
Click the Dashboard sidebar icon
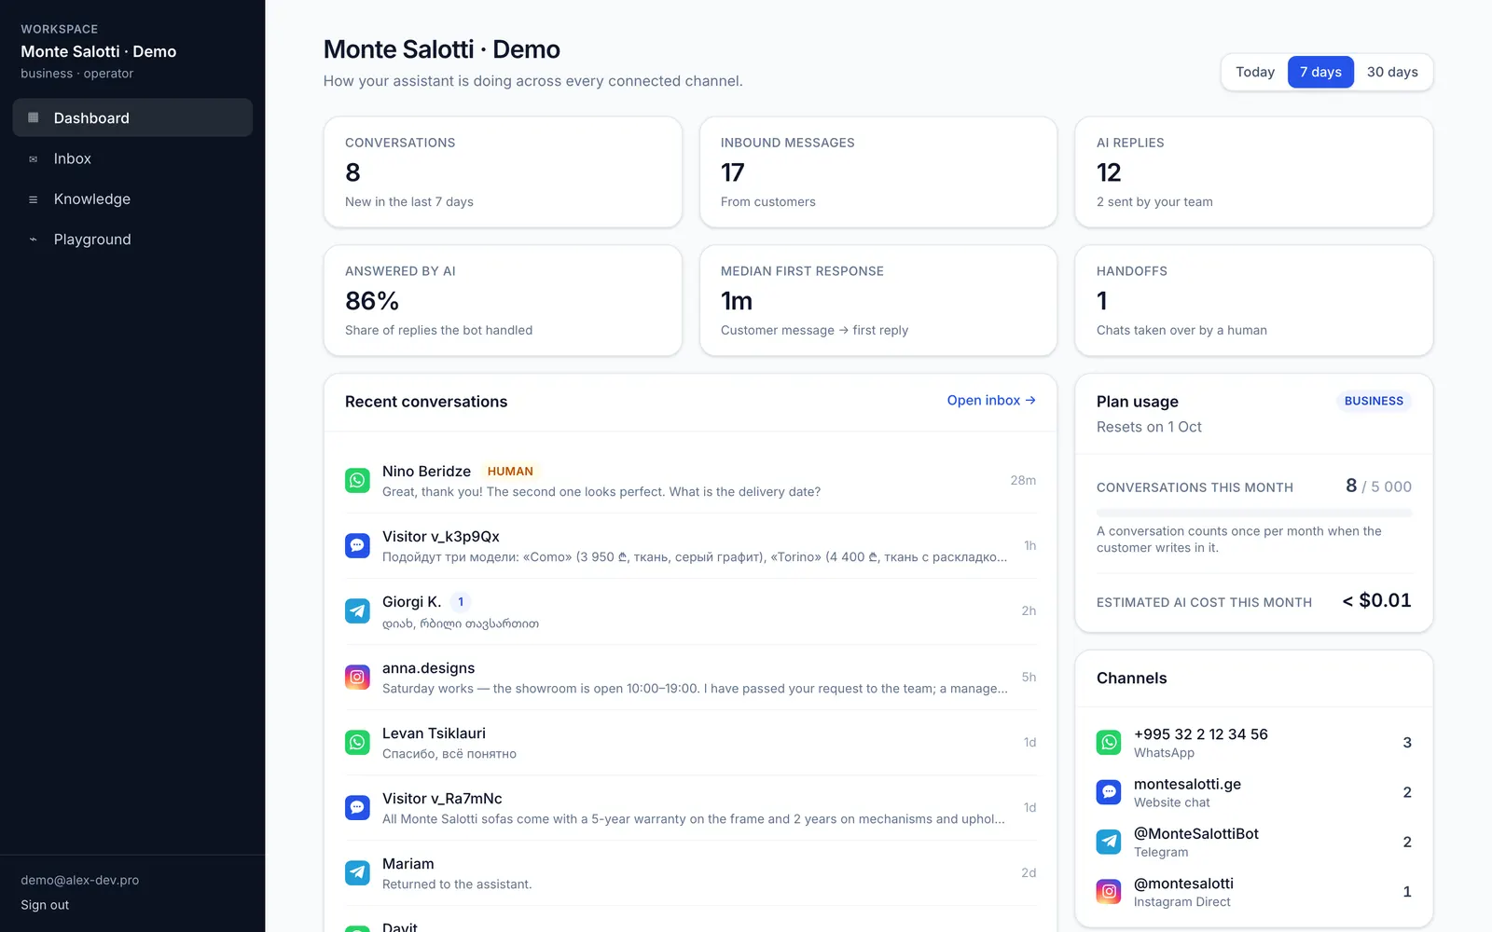(34, 117)
